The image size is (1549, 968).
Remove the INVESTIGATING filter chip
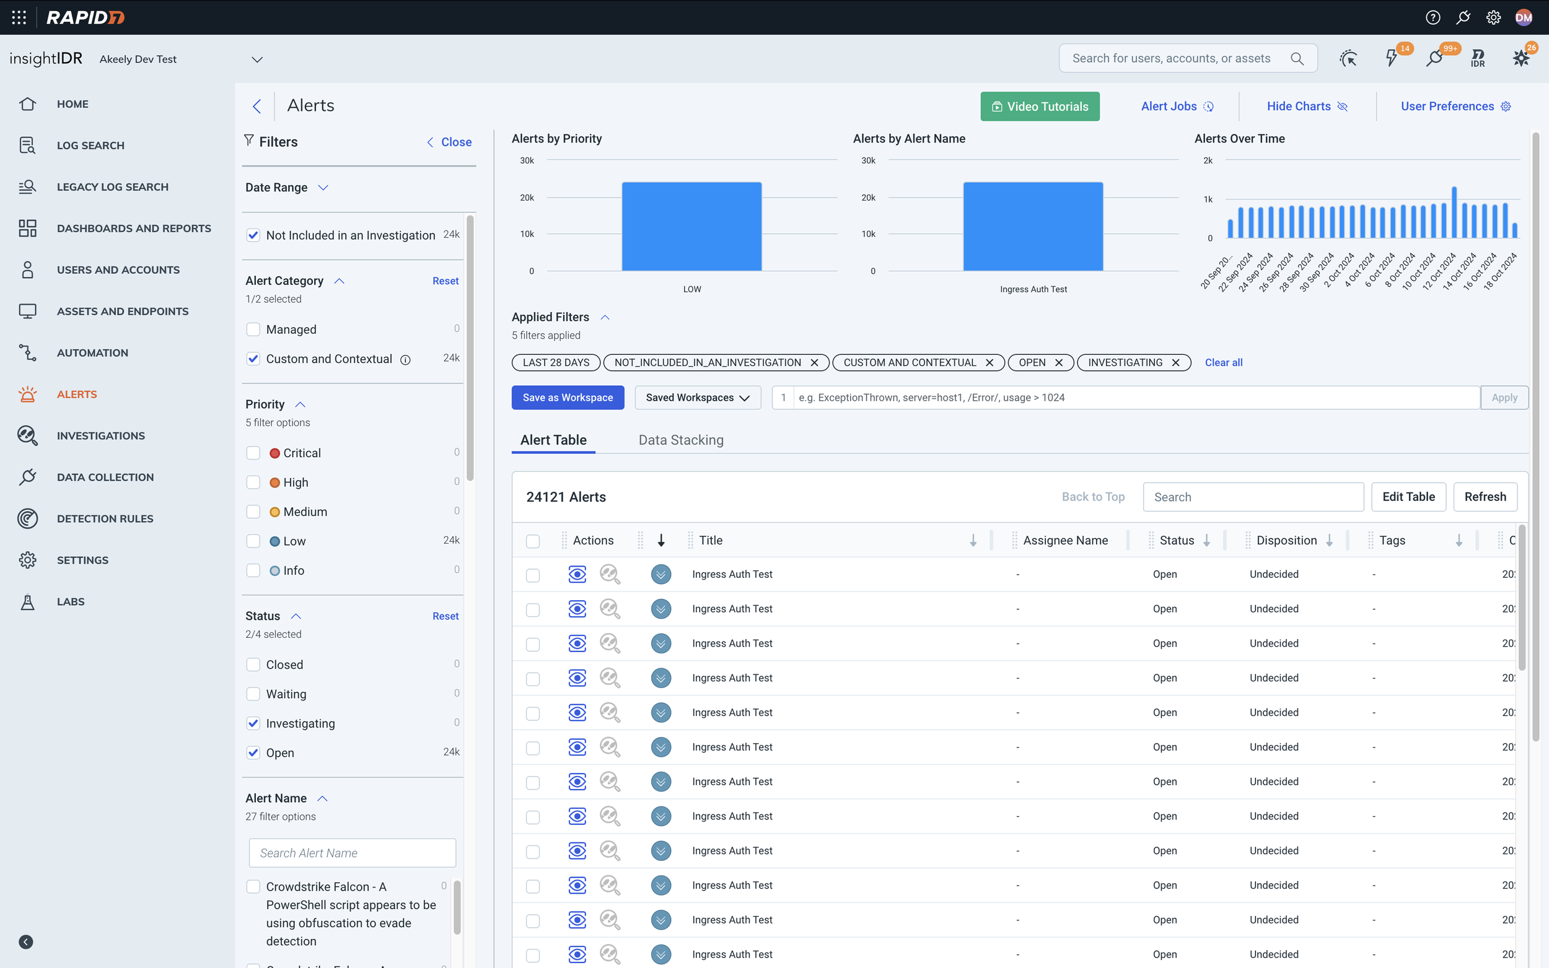(1175, 362)
